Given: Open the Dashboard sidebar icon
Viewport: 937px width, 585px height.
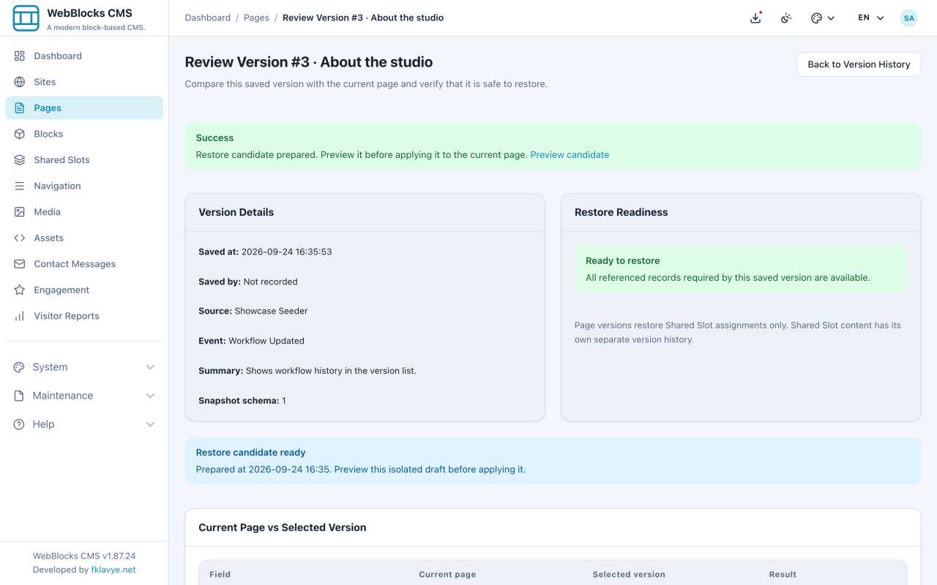Looking at the screenshot, I should click(20, 56).
